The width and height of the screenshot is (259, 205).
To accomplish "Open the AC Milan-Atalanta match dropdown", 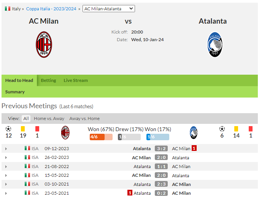I will pos(109,9).
